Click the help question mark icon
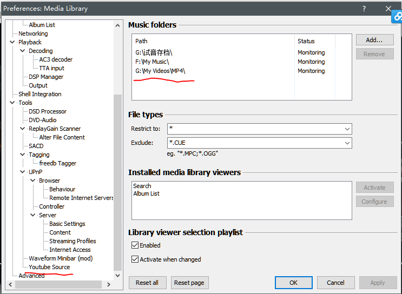Image resolution: width=402 pixels, height=294 pixels. (x=364, y=8)
